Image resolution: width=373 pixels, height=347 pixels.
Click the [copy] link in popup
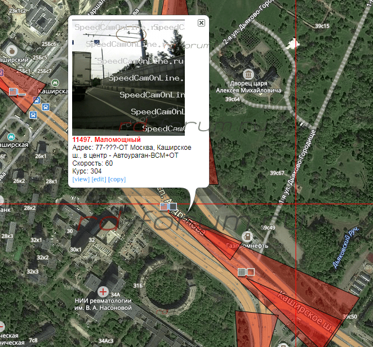(x=117, y=179)
